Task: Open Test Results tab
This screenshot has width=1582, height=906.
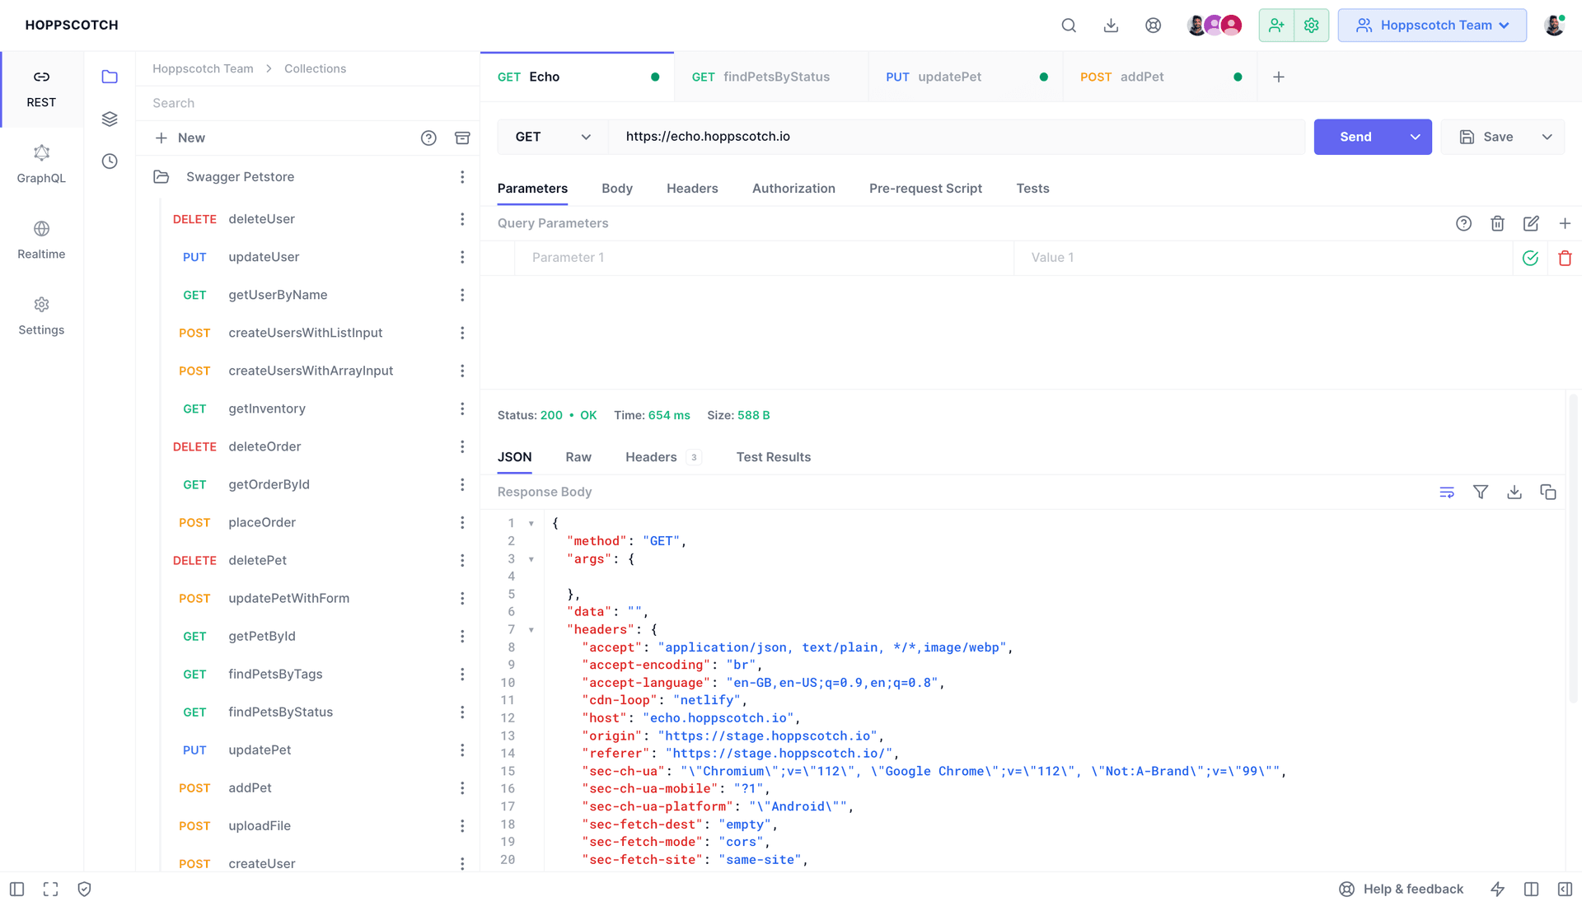Action: pyautogui.click(x=773, y=457)
